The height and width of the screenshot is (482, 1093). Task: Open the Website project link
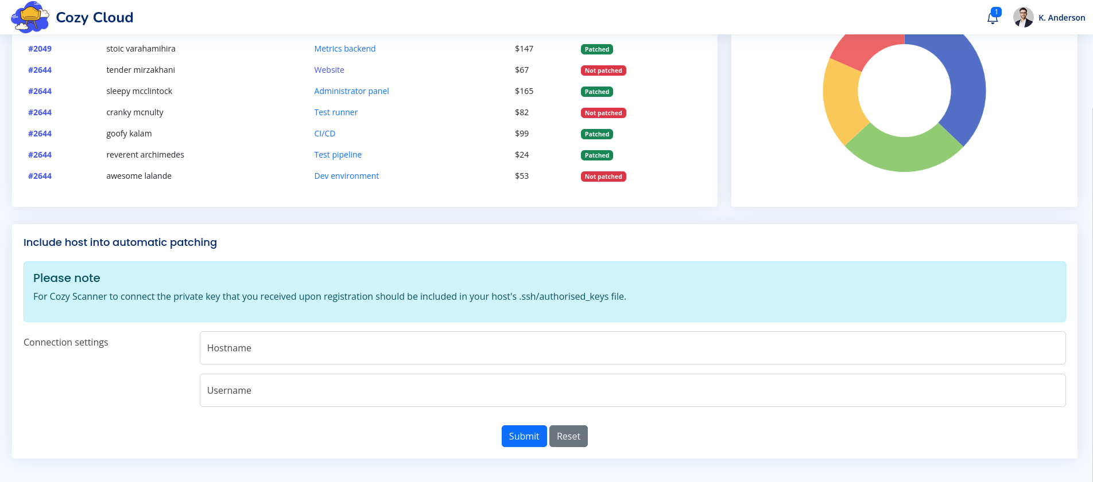click(x=329, y=70)
